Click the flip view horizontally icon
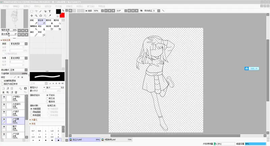The width and height of the screenshot is (270, 146). 141,11
